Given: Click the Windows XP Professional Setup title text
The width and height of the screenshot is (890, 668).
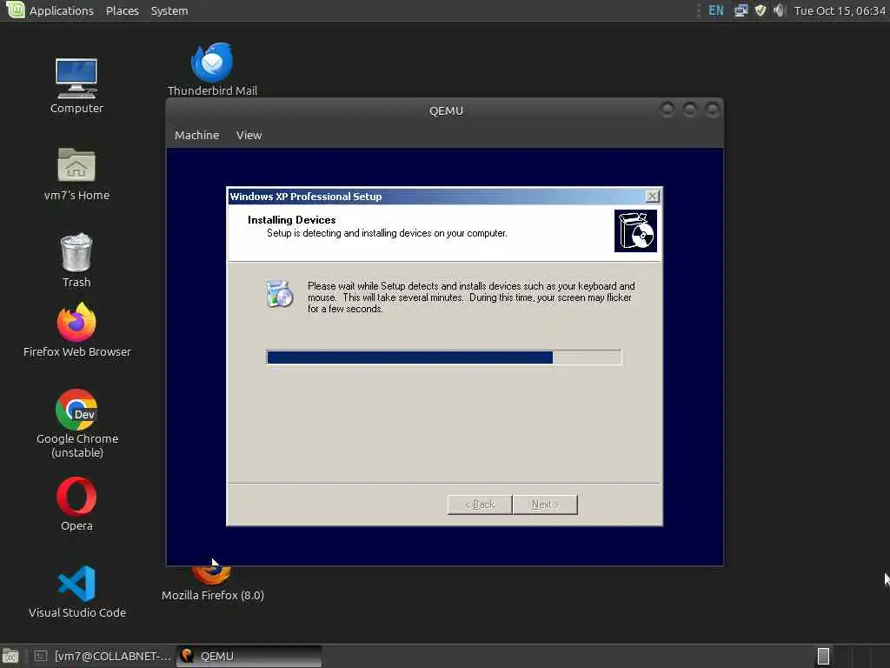Looking at the screenshot, I should pos(305,197).
